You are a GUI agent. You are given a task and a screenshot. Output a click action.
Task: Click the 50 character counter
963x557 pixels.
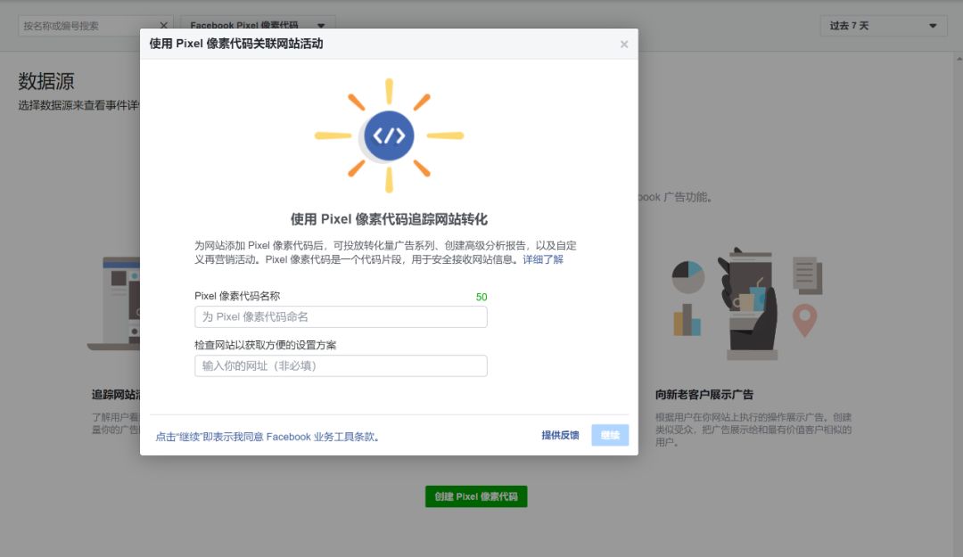[481, 297]
